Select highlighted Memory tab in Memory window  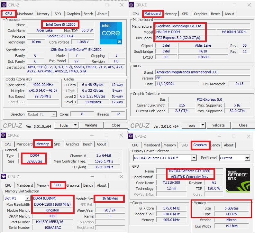coord(43,144)
